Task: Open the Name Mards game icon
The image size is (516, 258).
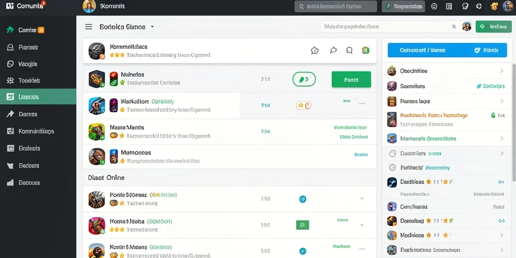Action: (x=97, y=132)
